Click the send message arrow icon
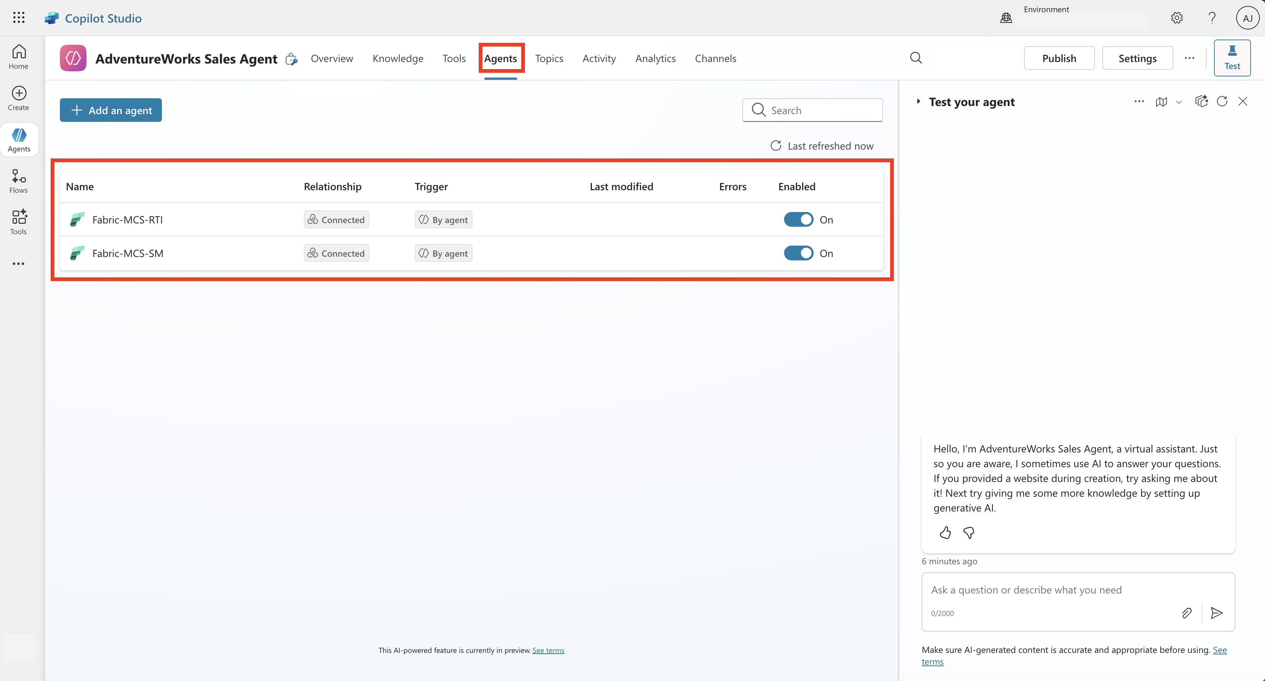Screen dimensions: 1265x681 pyautogui.click(x=1216, y=613)
